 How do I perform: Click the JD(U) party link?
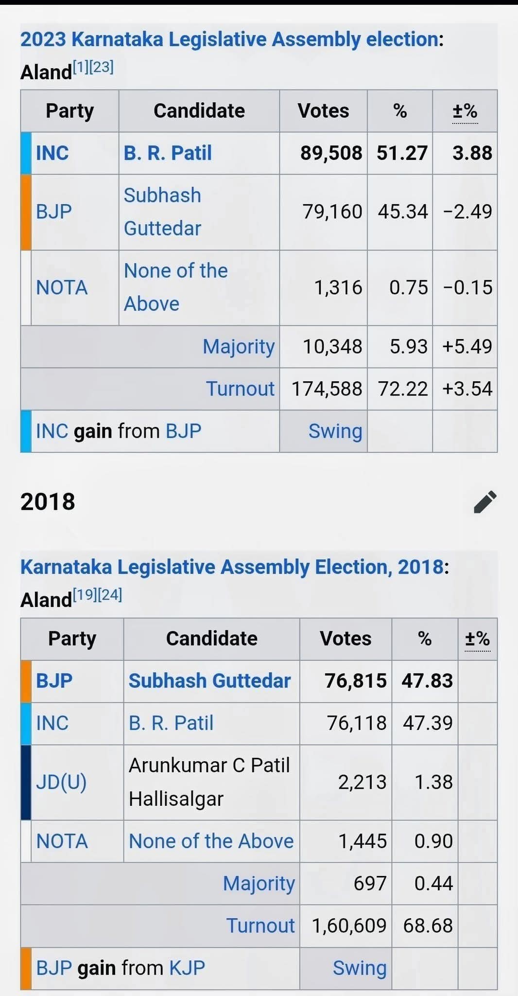coord(61,782)
